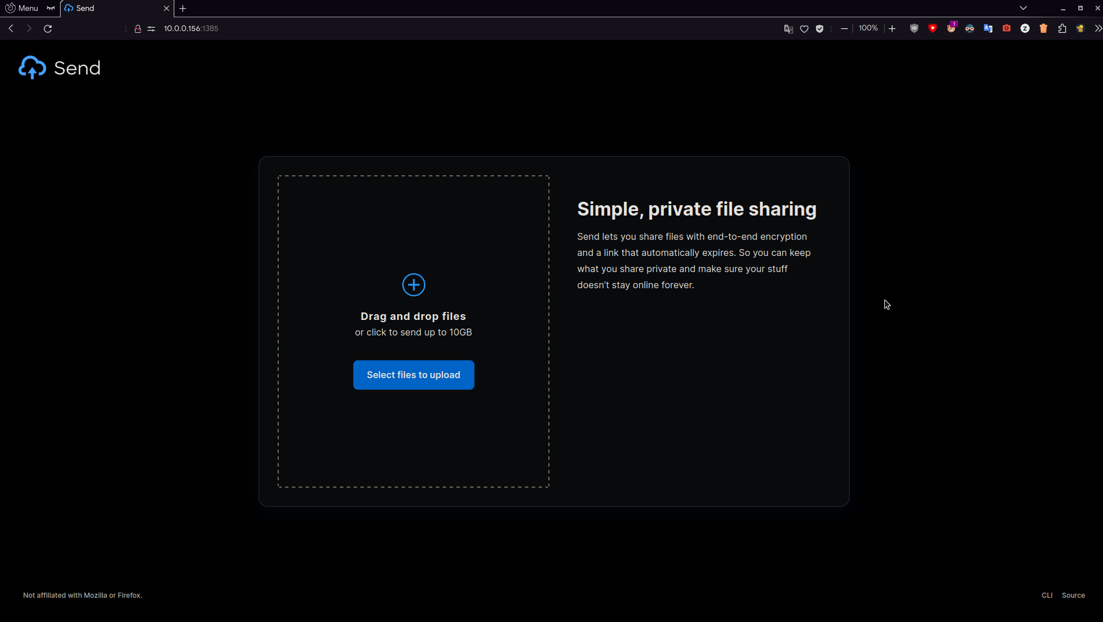Open the Source footer link
Image resolution: width=1103 pixels, height=622 pixels.
pos(1073,595)
